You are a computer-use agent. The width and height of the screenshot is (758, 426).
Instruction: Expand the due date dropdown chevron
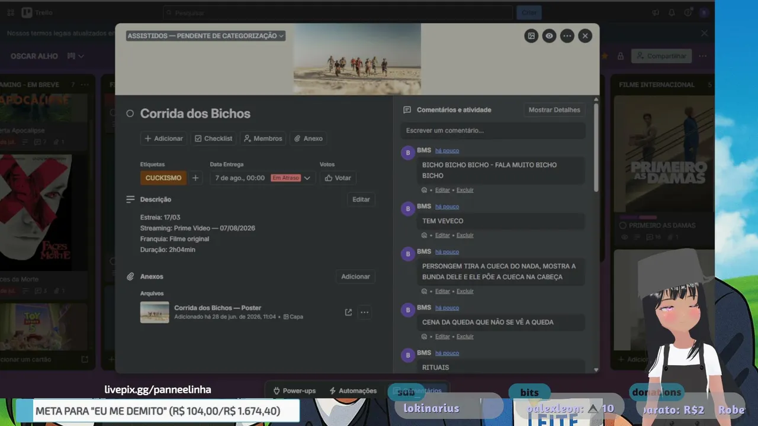pos(307,178)
